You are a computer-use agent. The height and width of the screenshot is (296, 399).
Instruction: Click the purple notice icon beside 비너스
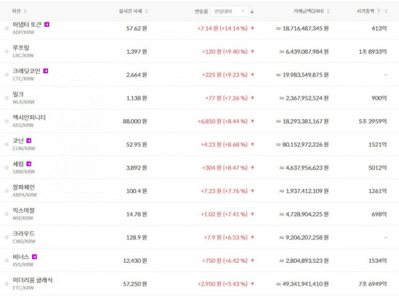click(35, 257)
